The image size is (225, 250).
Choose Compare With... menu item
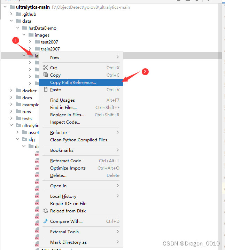(81, 221)
